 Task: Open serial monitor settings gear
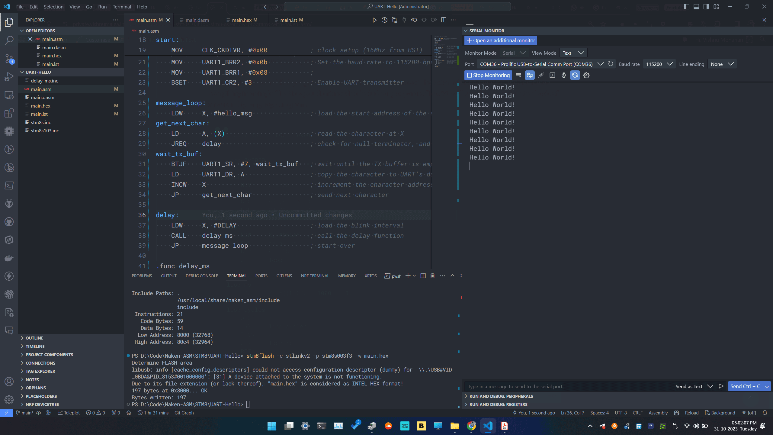click(586, 76)
